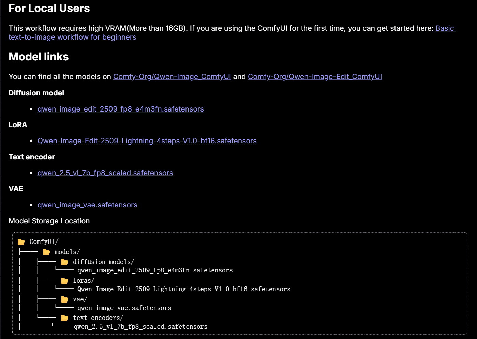Open the Lightning-4steps LoRA download link
This screenshot has height=339, width=477.
click(147, 141)
